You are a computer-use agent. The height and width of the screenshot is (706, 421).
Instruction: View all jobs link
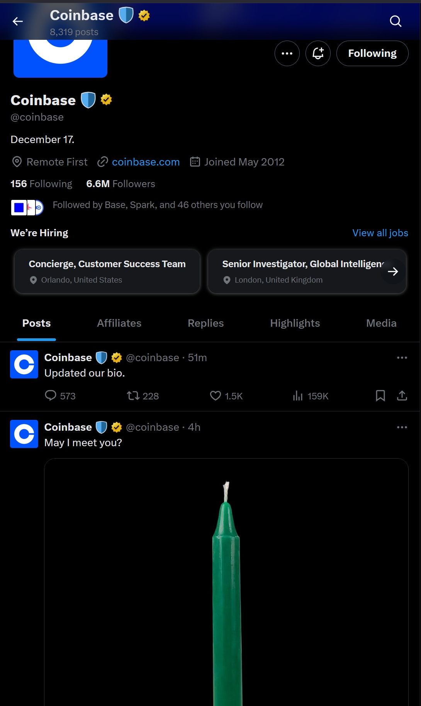(380, 233)
